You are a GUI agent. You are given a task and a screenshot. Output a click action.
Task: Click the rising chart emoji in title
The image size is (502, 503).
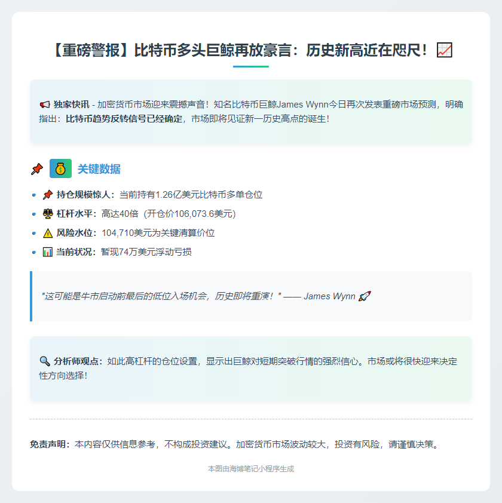point(445,50)
